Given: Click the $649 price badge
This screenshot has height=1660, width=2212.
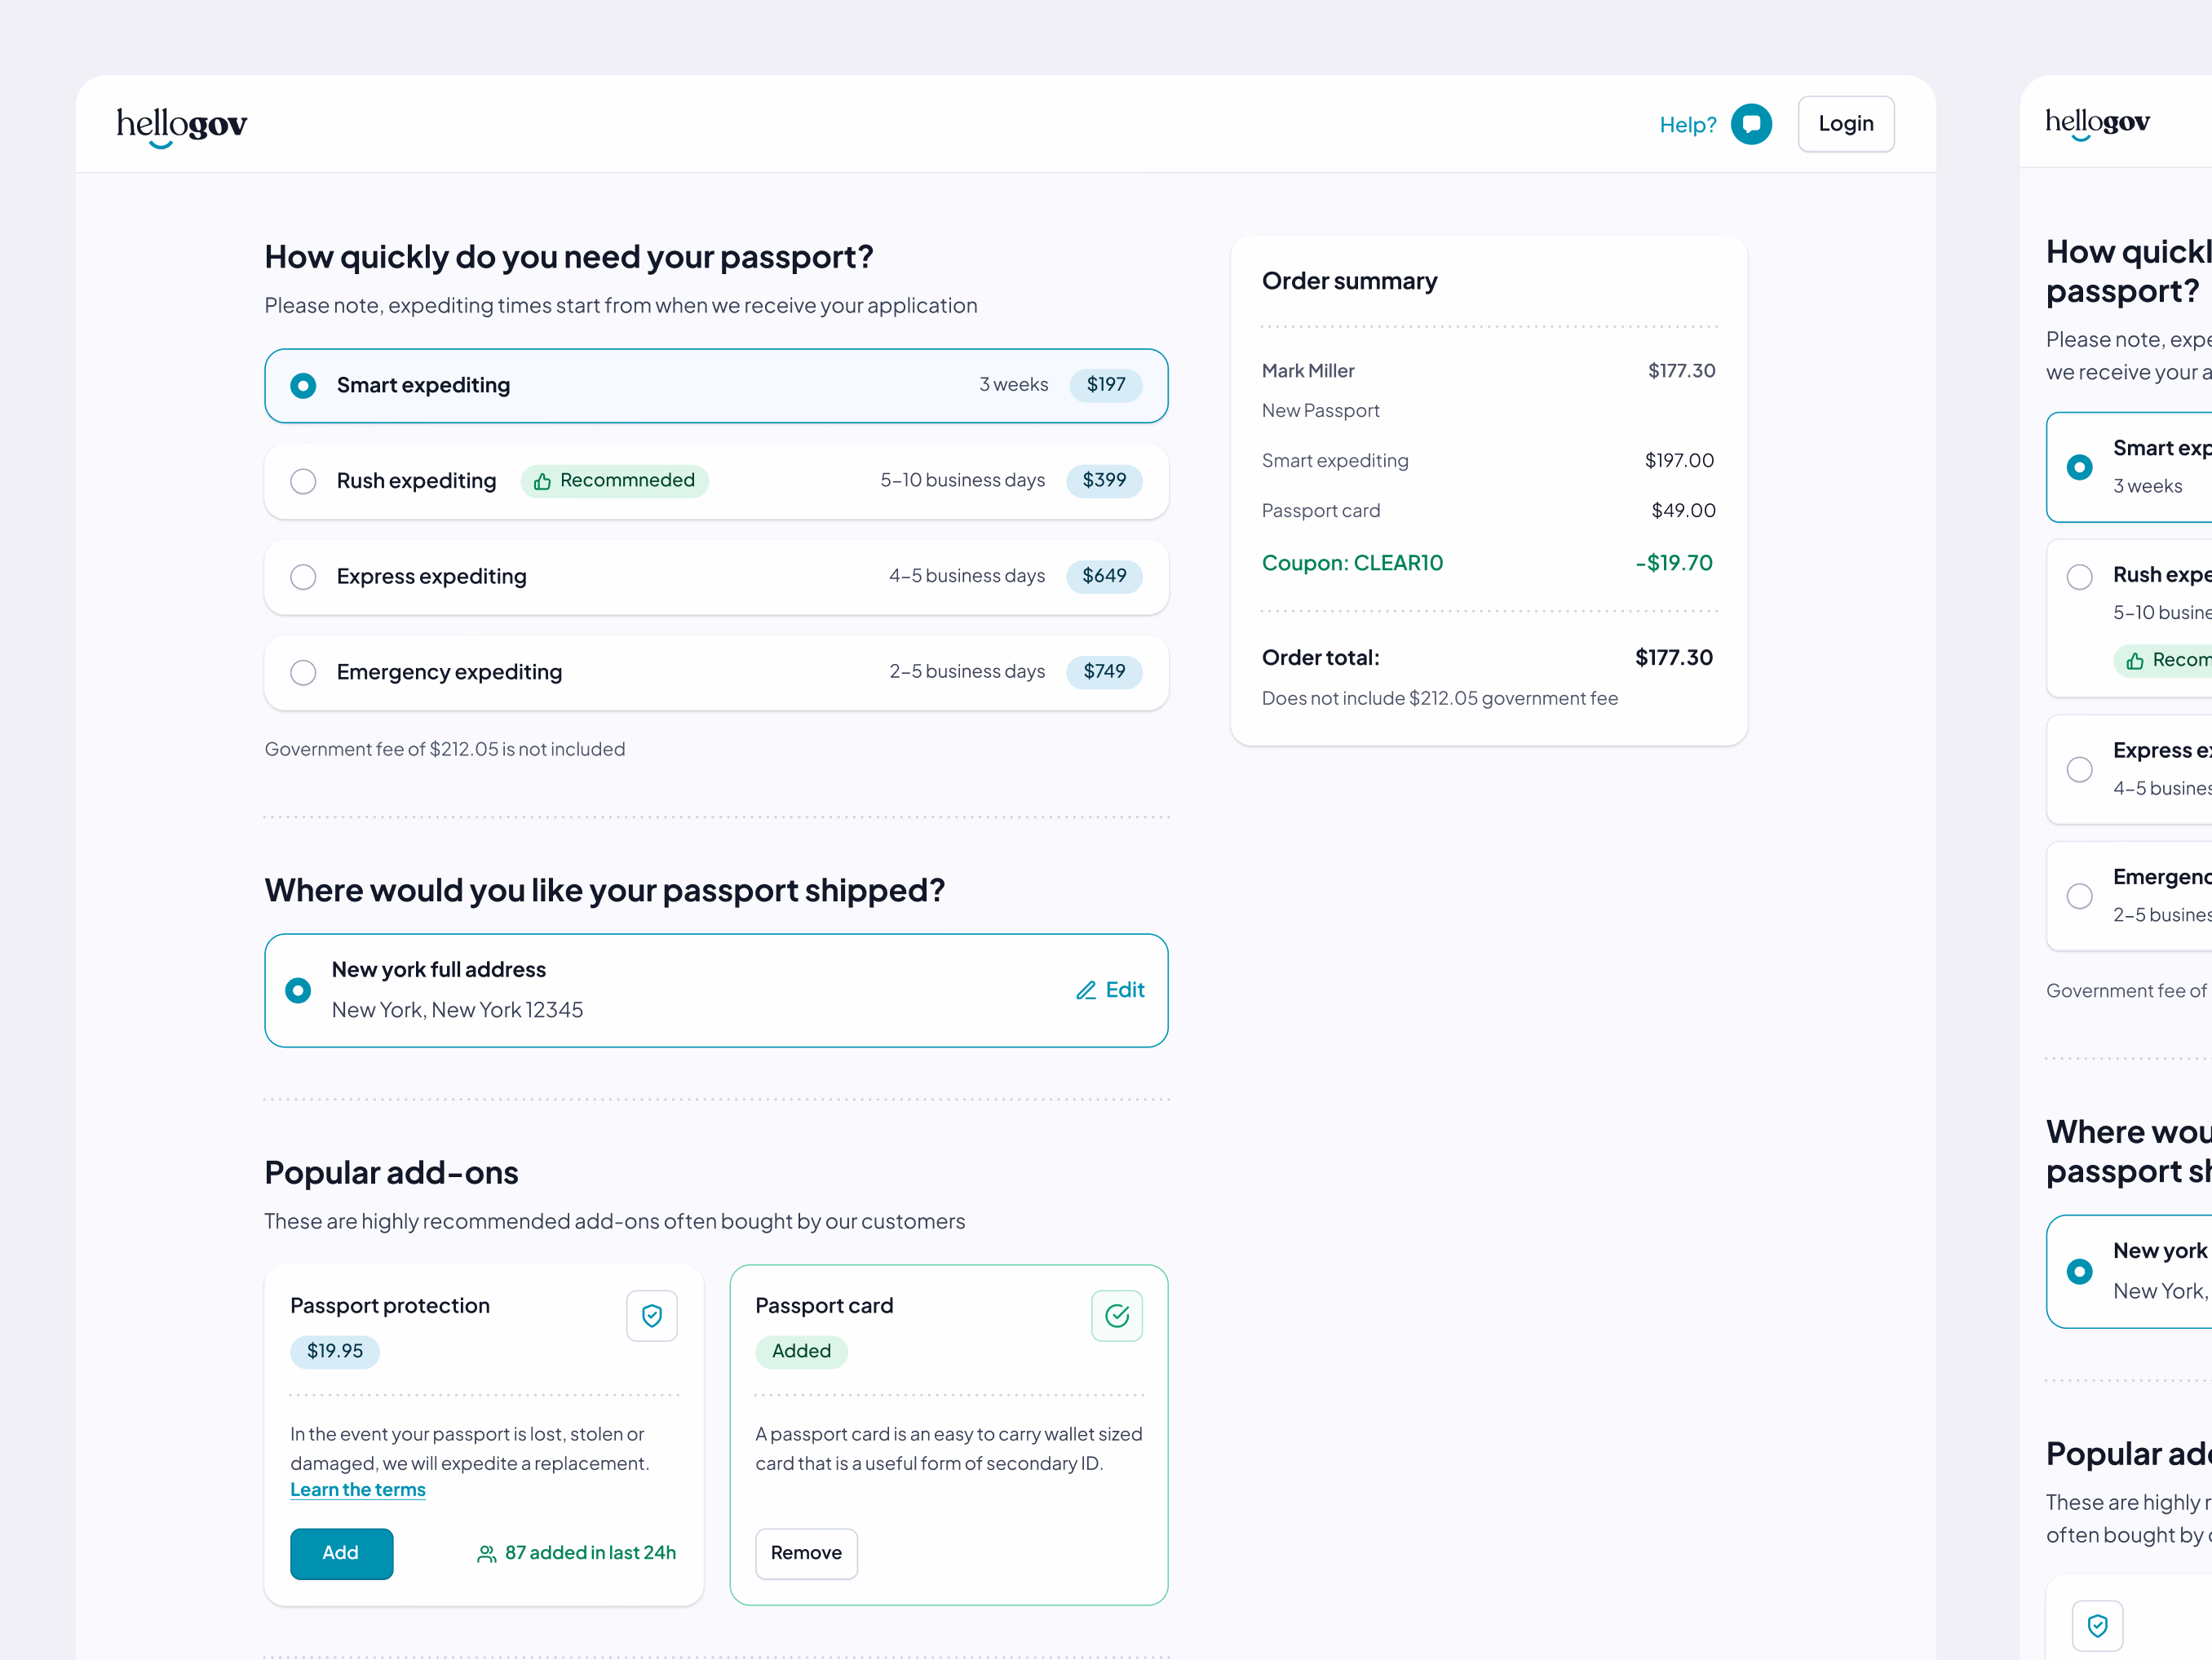Looking at the screenshot, I should pyautogui.click(x=1104, y=576).
